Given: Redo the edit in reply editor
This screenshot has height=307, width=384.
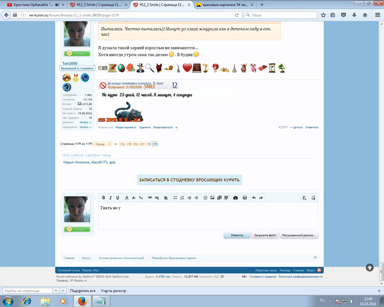Looking at the screenshot, I should point(261,198).
